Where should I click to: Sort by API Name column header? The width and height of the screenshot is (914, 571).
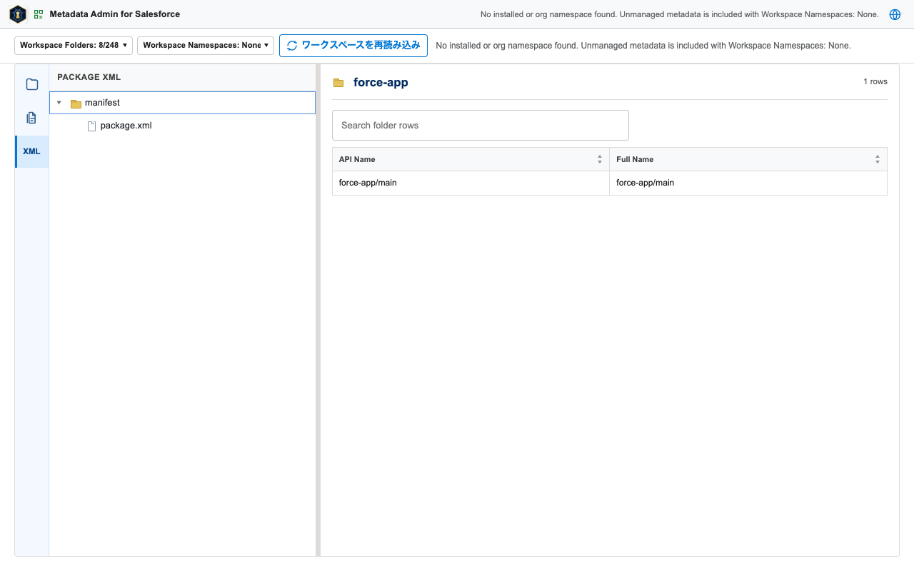click(x=471, y=159)
